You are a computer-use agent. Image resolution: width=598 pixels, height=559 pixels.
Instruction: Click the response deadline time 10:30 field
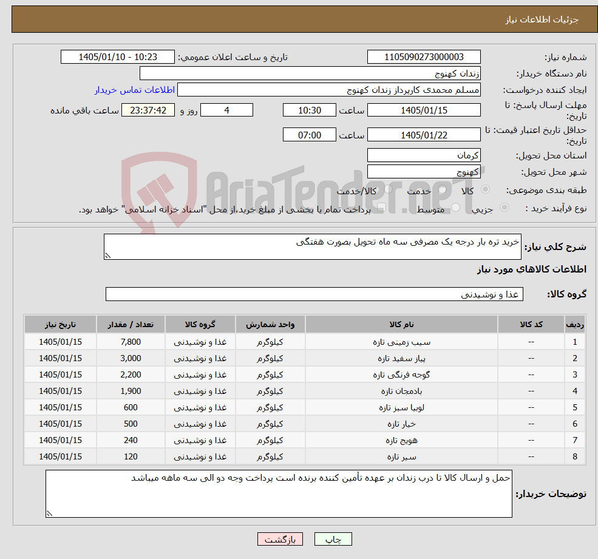(x=309, y=110)
